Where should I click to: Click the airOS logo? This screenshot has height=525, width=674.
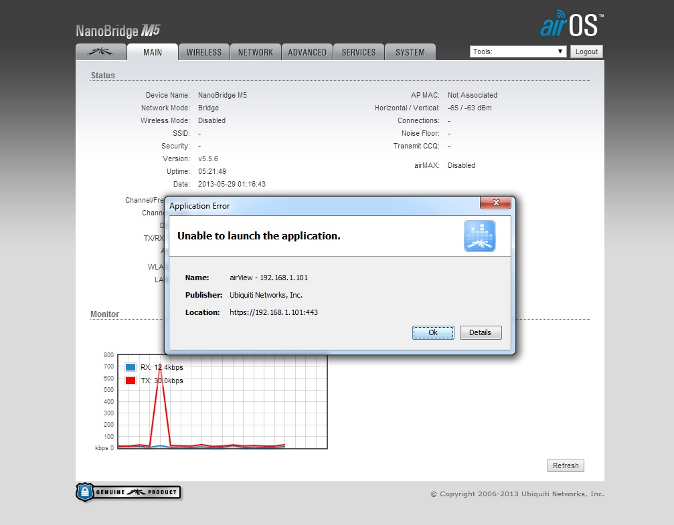pyautogui.click(x=572, y=23)
